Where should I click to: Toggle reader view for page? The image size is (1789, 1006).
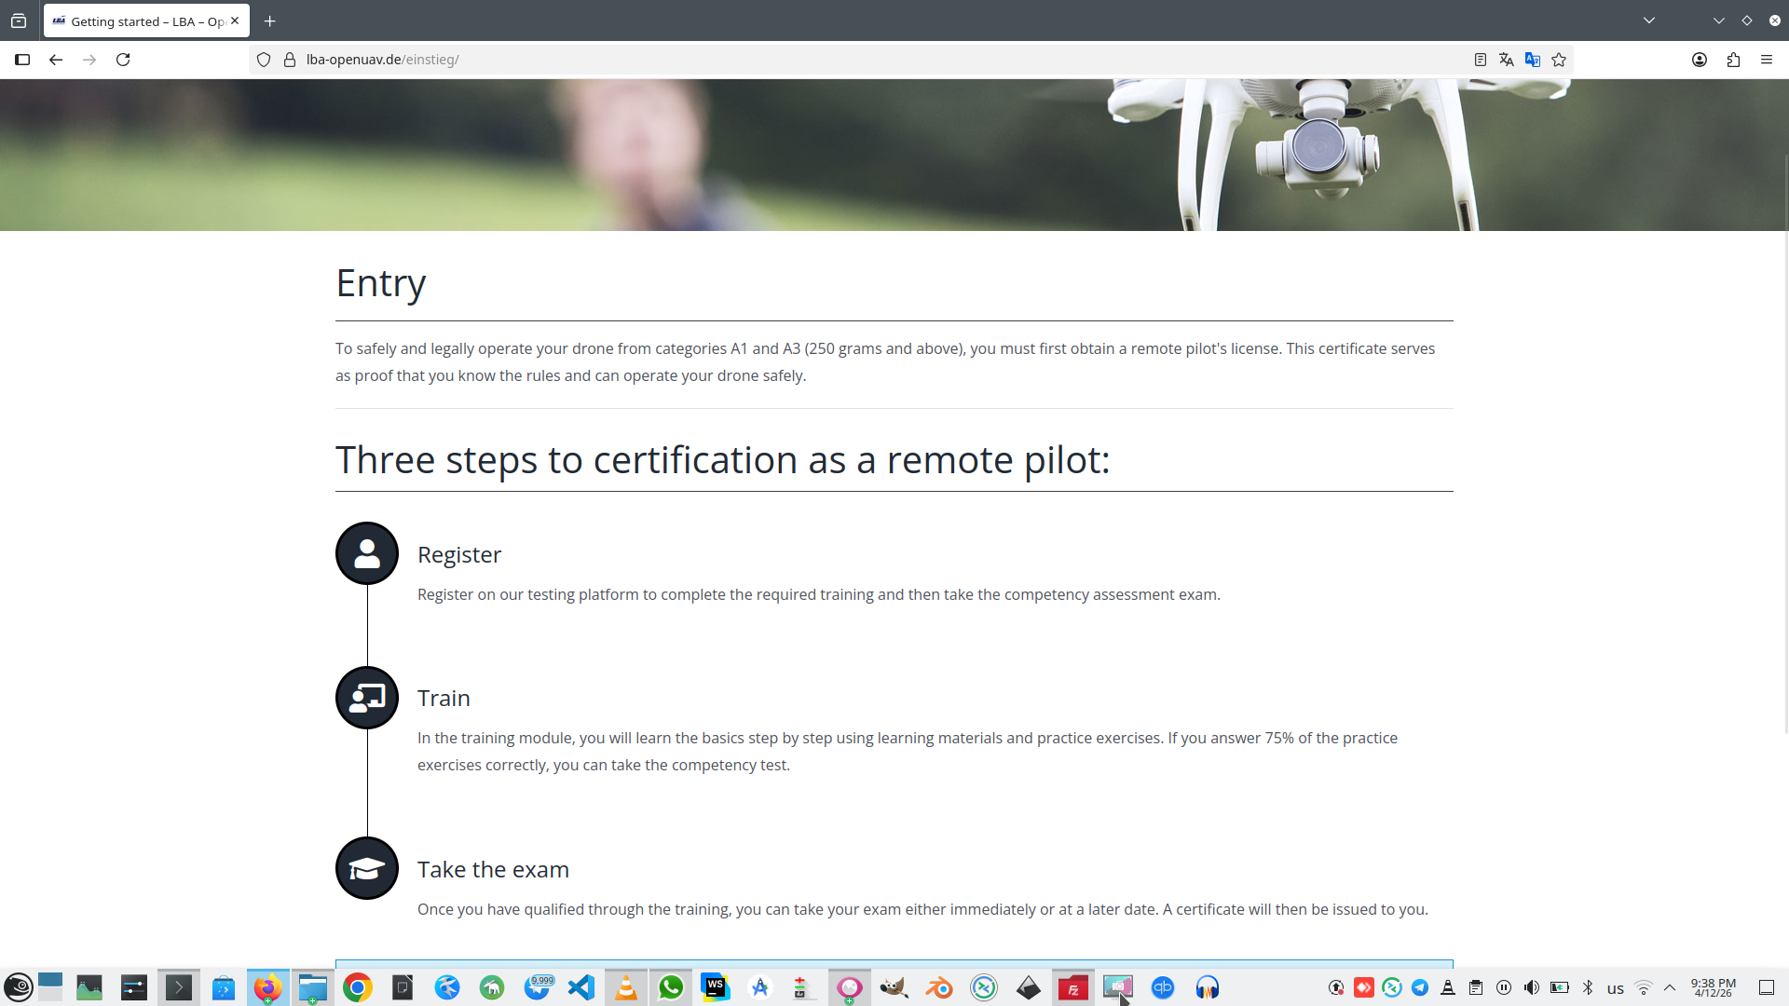click(x=1480, y=60)
